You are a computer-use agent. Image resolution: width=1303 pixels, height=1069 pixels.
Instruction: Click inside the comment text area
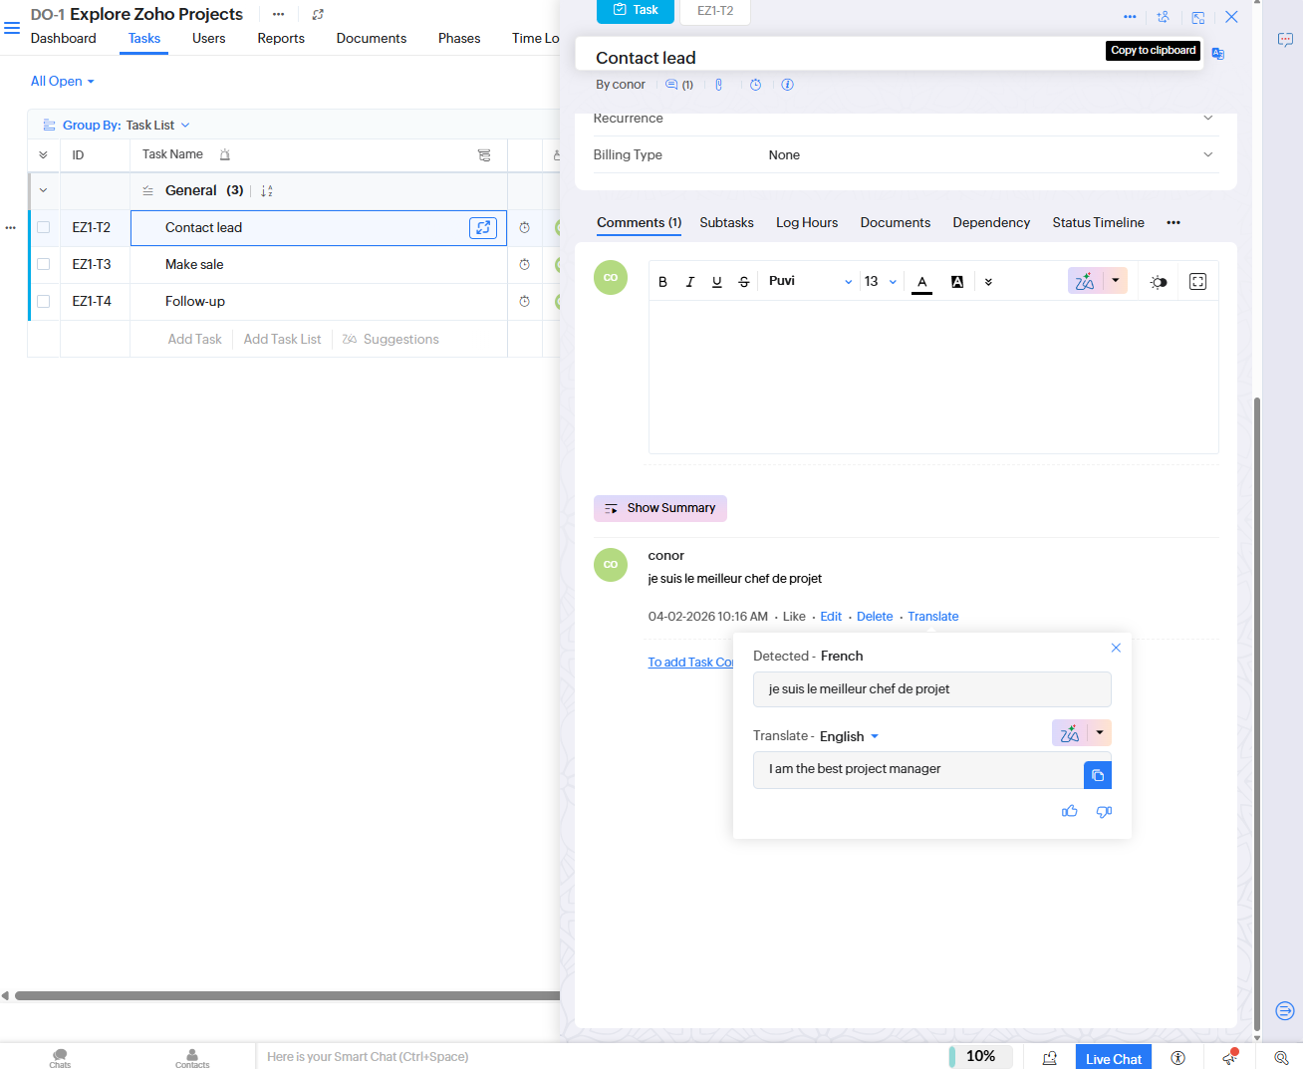click(932, 377)
